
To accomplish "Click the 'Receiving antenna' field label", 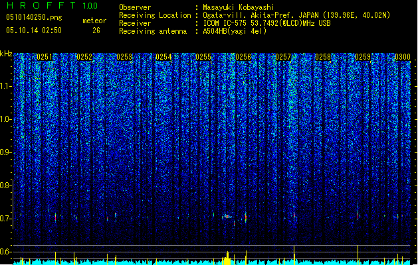I will (153, 31).
